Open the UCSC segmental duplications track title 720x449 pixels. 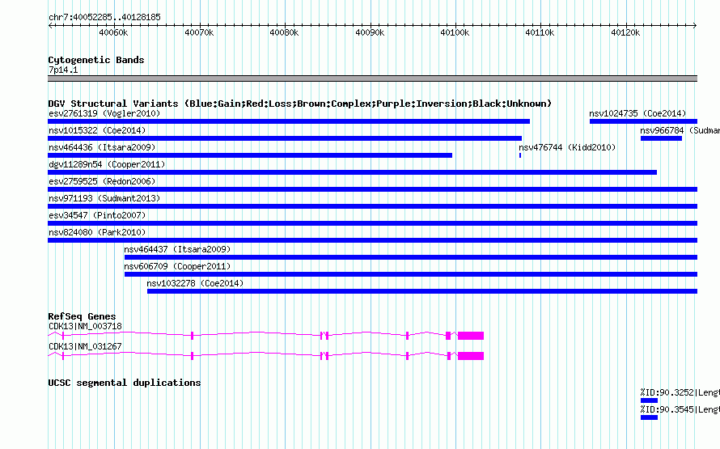[x=125, y=383]
